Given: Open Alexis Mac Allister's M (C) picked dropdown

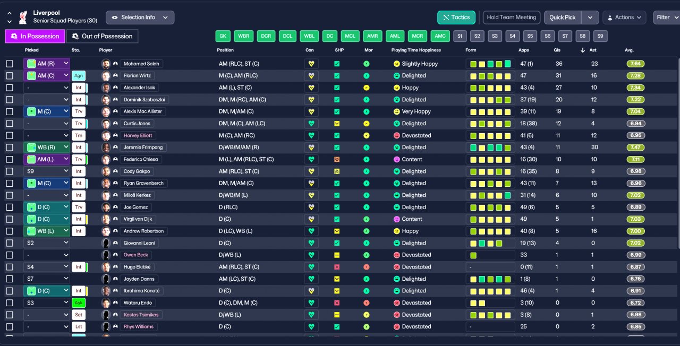Looking at the screenshot, I should (x=47, y=111).
